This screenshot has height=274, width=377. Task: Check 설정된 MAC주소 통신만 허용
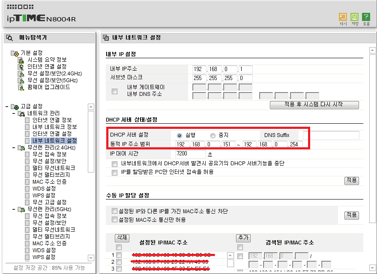click(115, 220)
